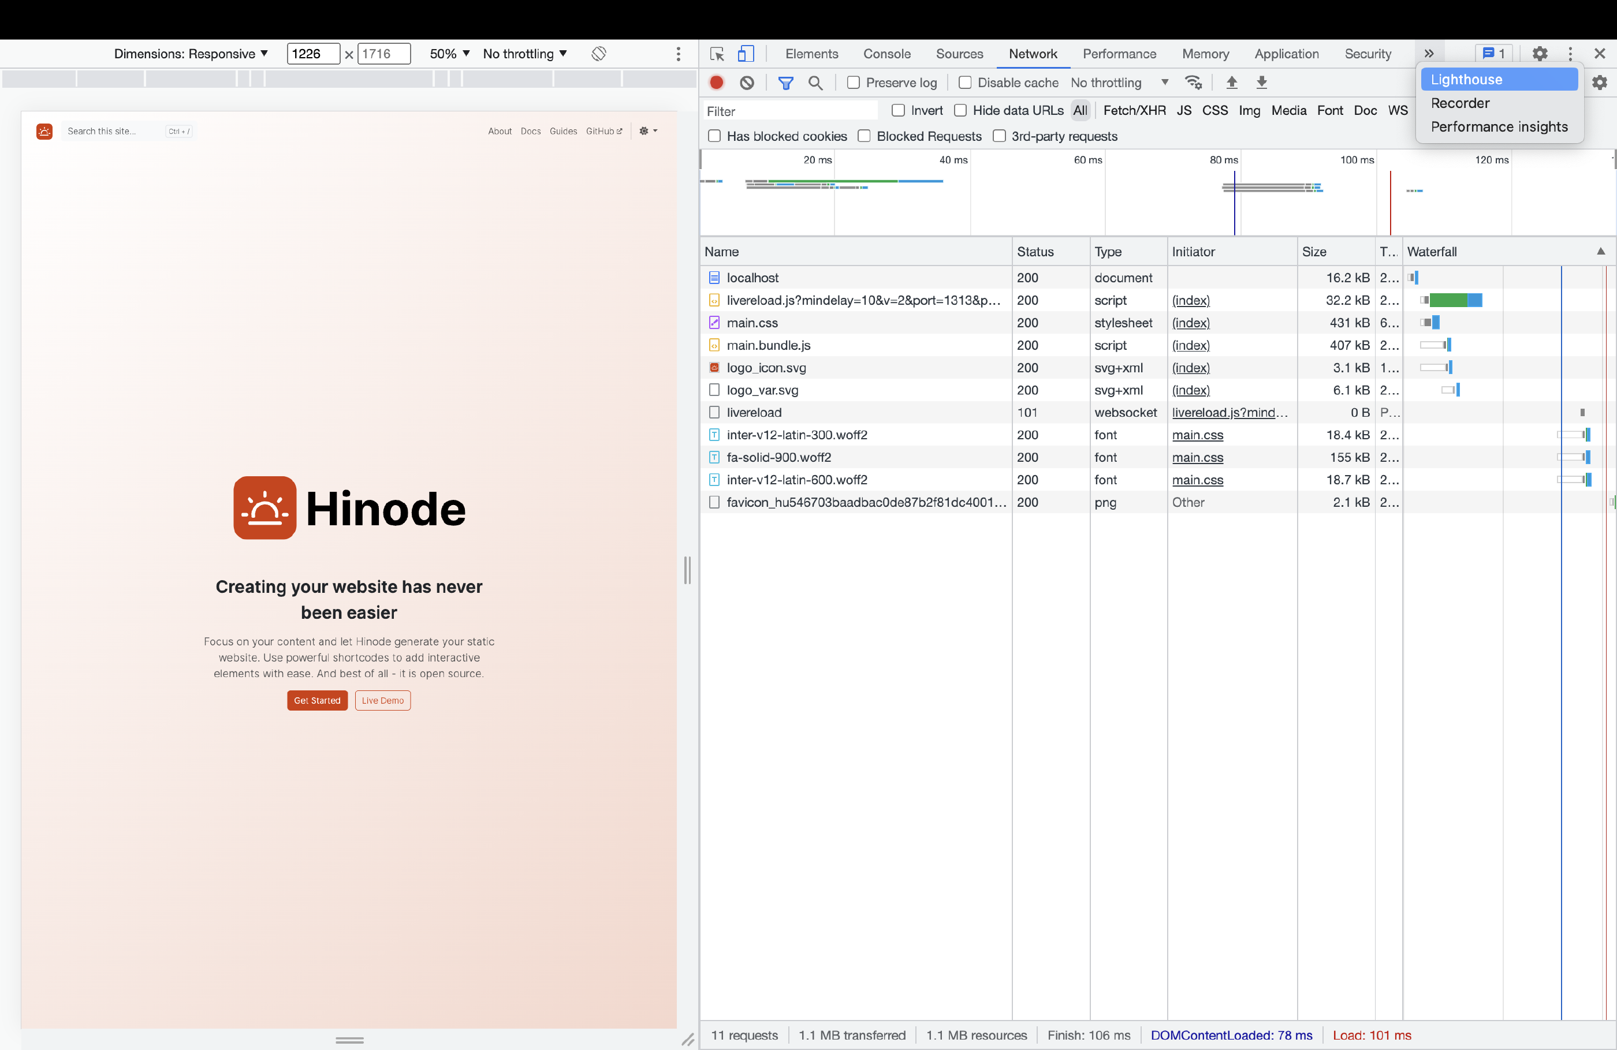Enable the Preserve log checkbox
Image resolution: width=1617 pixels, height=1050 pixels.
[x=854, y=82]
